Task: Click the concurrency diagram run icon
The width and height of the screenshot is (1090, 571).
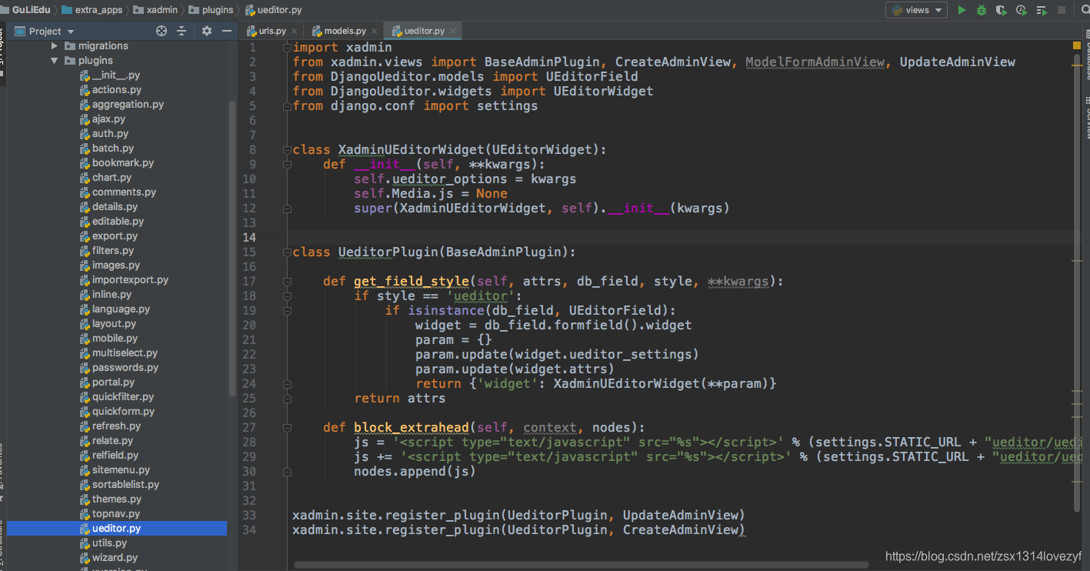Action: pos(1041,10)
